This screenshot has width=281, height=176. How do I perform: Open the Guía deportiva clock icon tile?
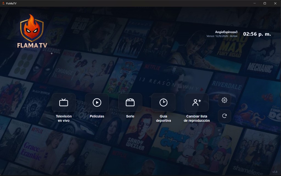[164, 102]
